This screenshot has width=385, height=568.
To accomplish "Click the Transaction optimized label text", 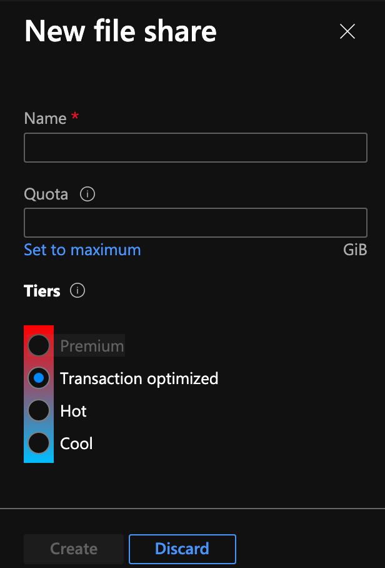I will tap(139, 378).
